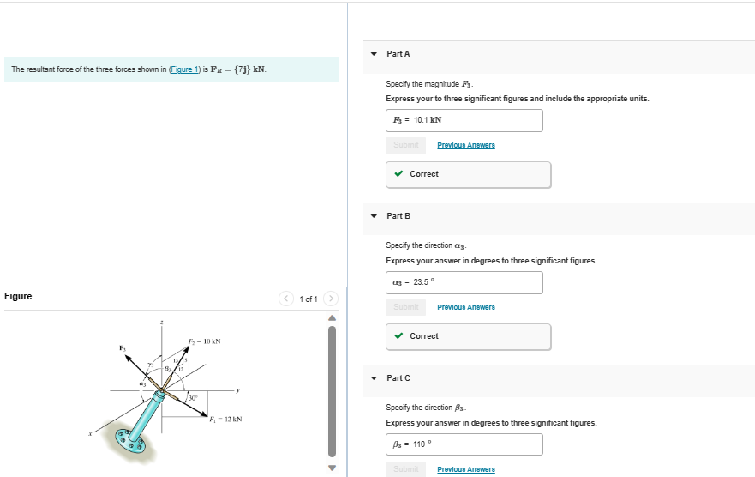
Task: Click the 'F2 = 10 kN' label in figure
Action: tap(205, 341)
